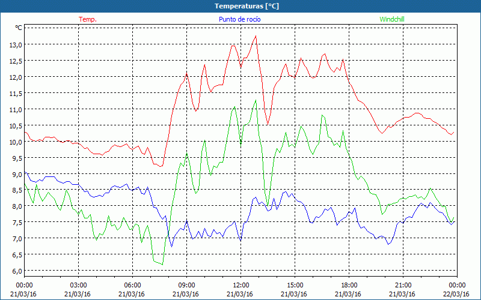Click the 12:00 time axis label
The height and width of the screenshot is (300, 481).
pyautogui.click(x=241, y=286)
